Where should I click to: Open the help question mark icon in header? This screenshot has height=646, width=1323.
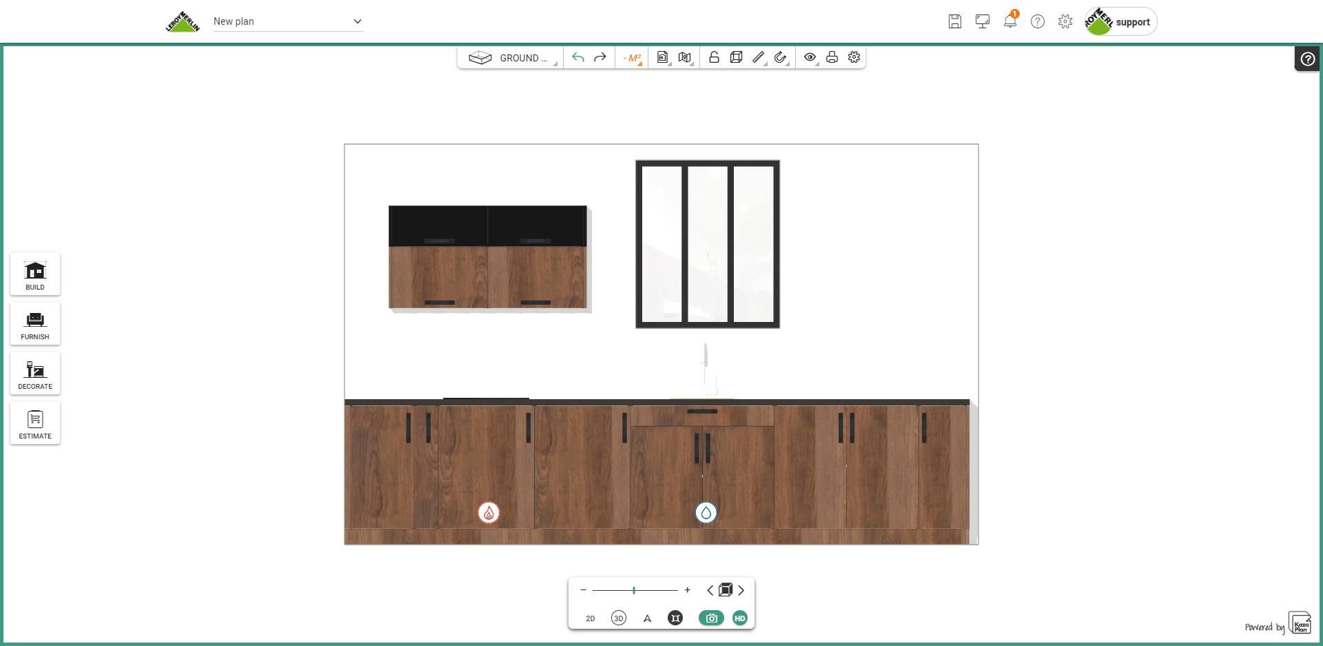[1038, 21]
